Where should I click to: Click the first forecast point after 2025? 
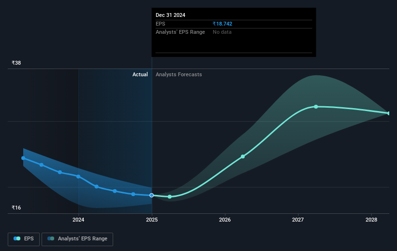(x=170, y=196)
